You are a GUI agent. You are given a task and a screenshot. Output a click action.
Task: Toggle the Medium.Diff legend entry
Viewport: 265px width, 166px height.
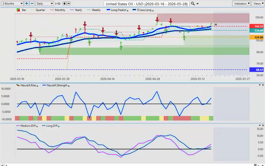(26, 126)
